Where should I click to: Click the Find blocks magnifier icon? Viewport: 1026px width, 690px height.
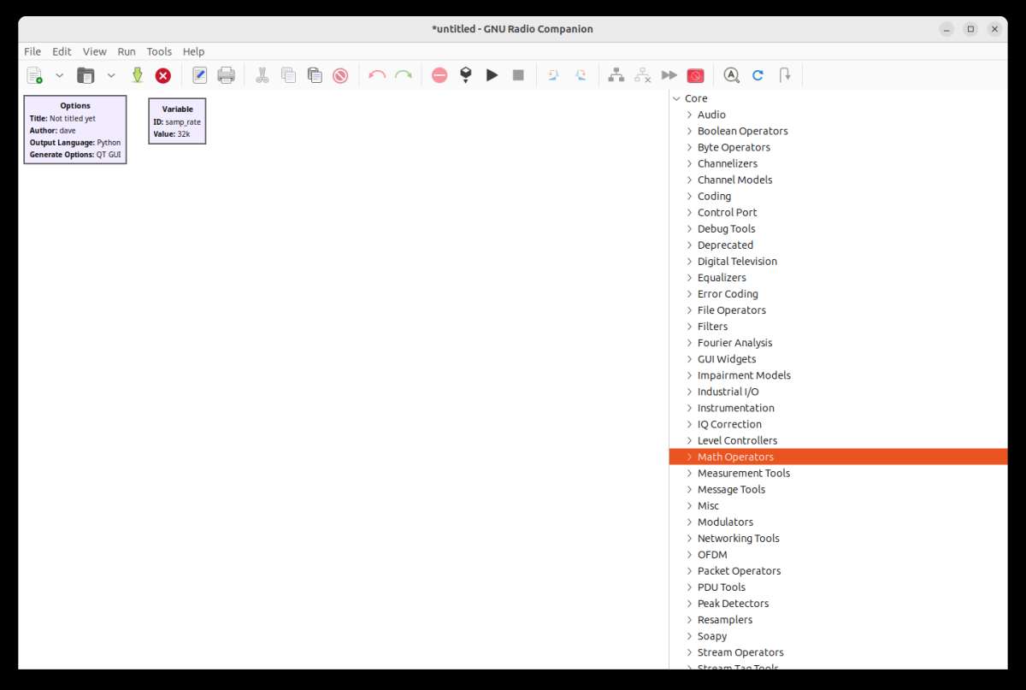coord(732,75)
